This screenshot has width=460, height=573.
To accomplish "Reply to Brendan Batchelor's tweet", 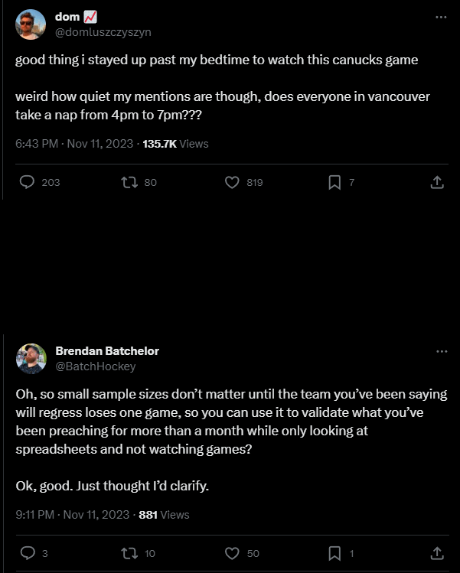I will [28, 552].
